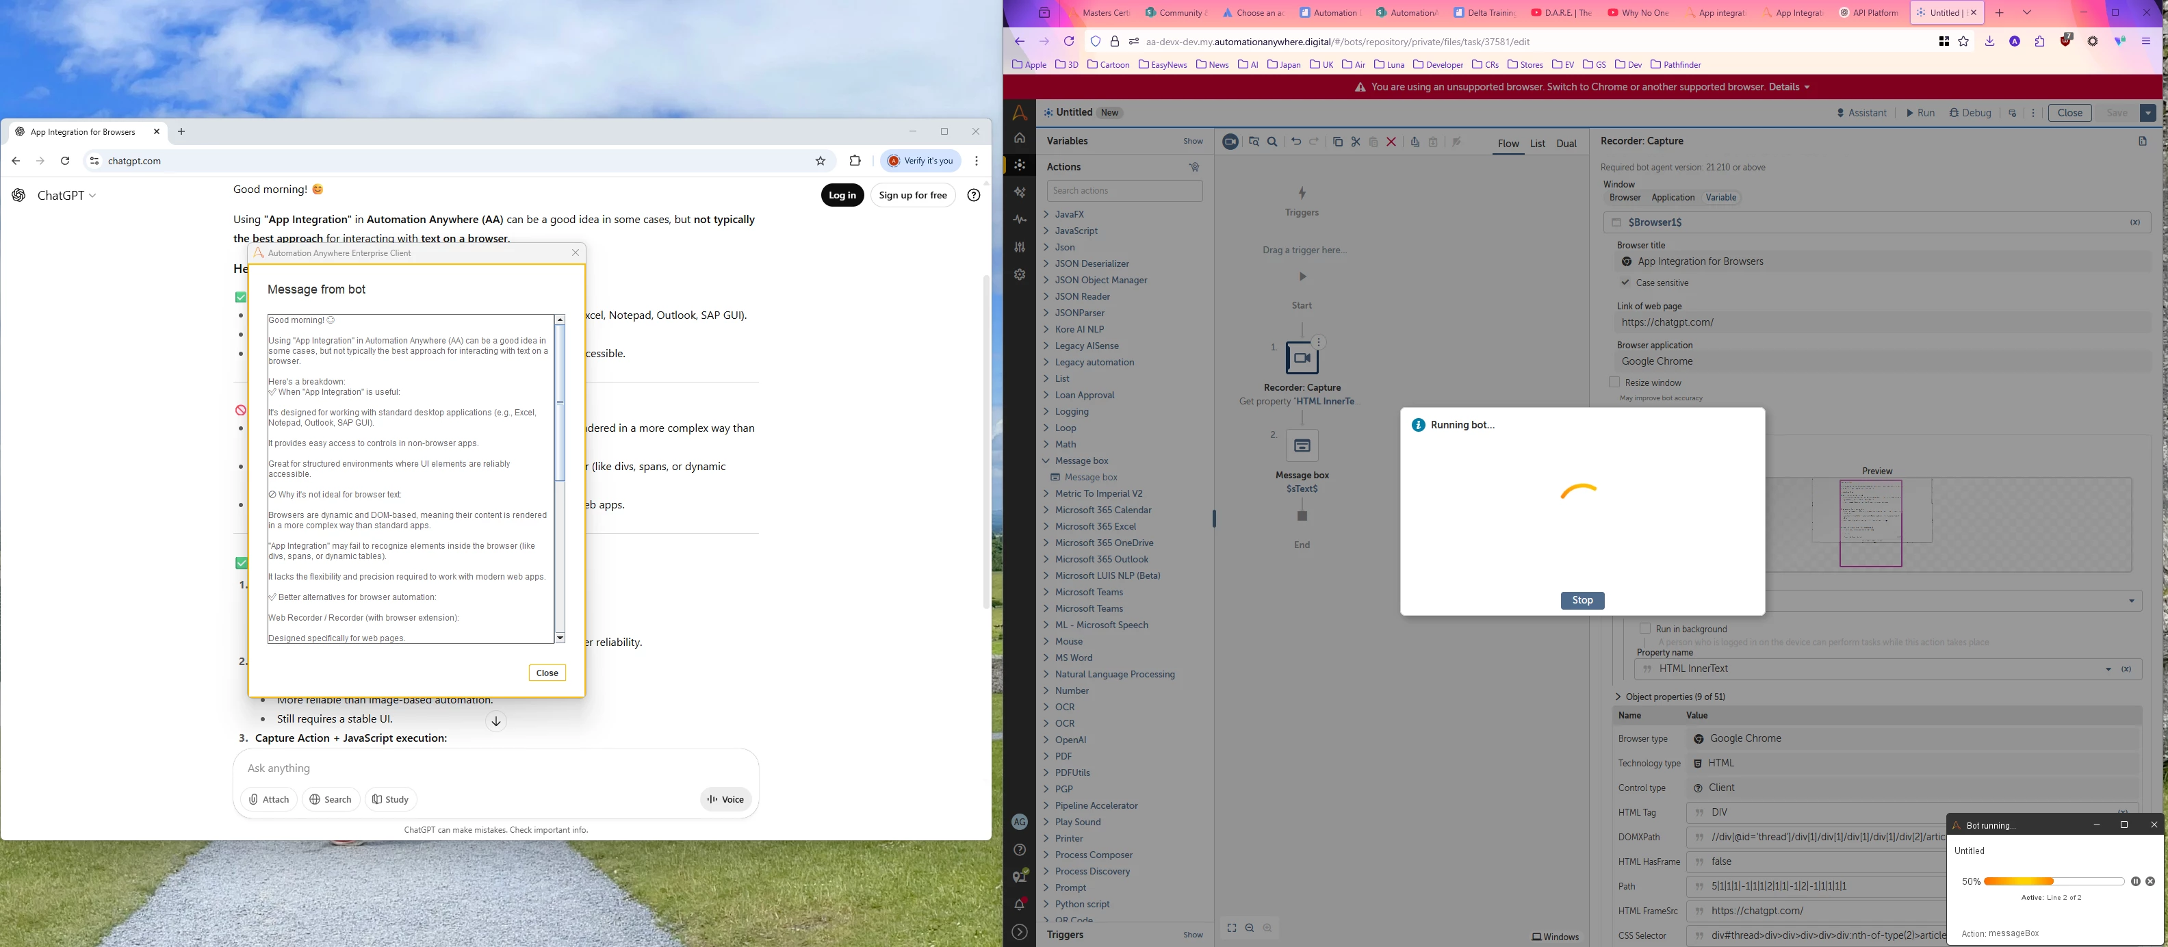The width and height of the screenshot is (2168, 947).
Task: Open the Manage sliders sidebar icon
Action: pyautogui.click(x=1019, y=246)
